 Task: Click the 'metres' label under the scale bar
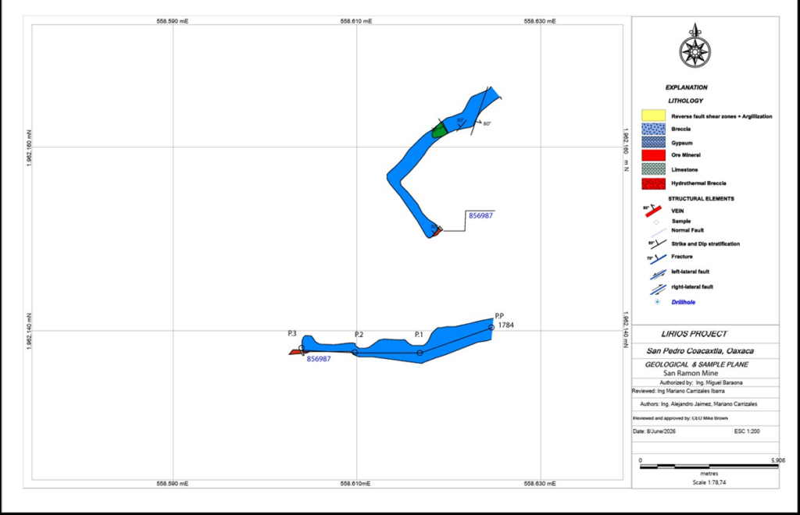tap(709, 474)
